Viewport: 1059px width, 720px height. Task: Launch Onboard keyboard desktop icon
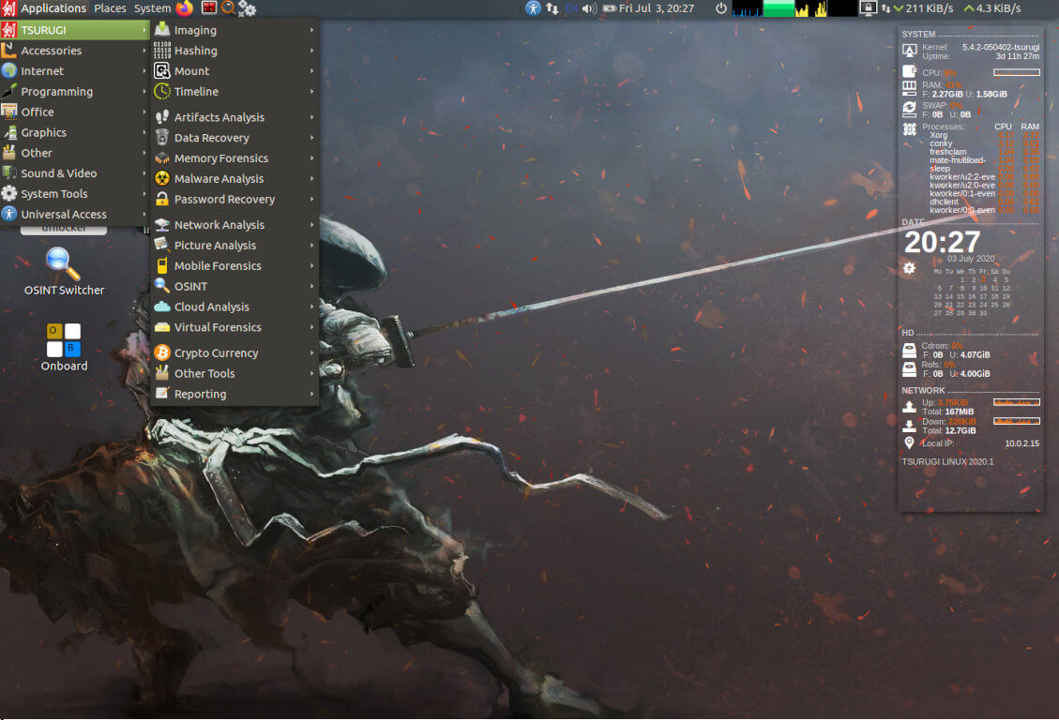coord(64,348)
